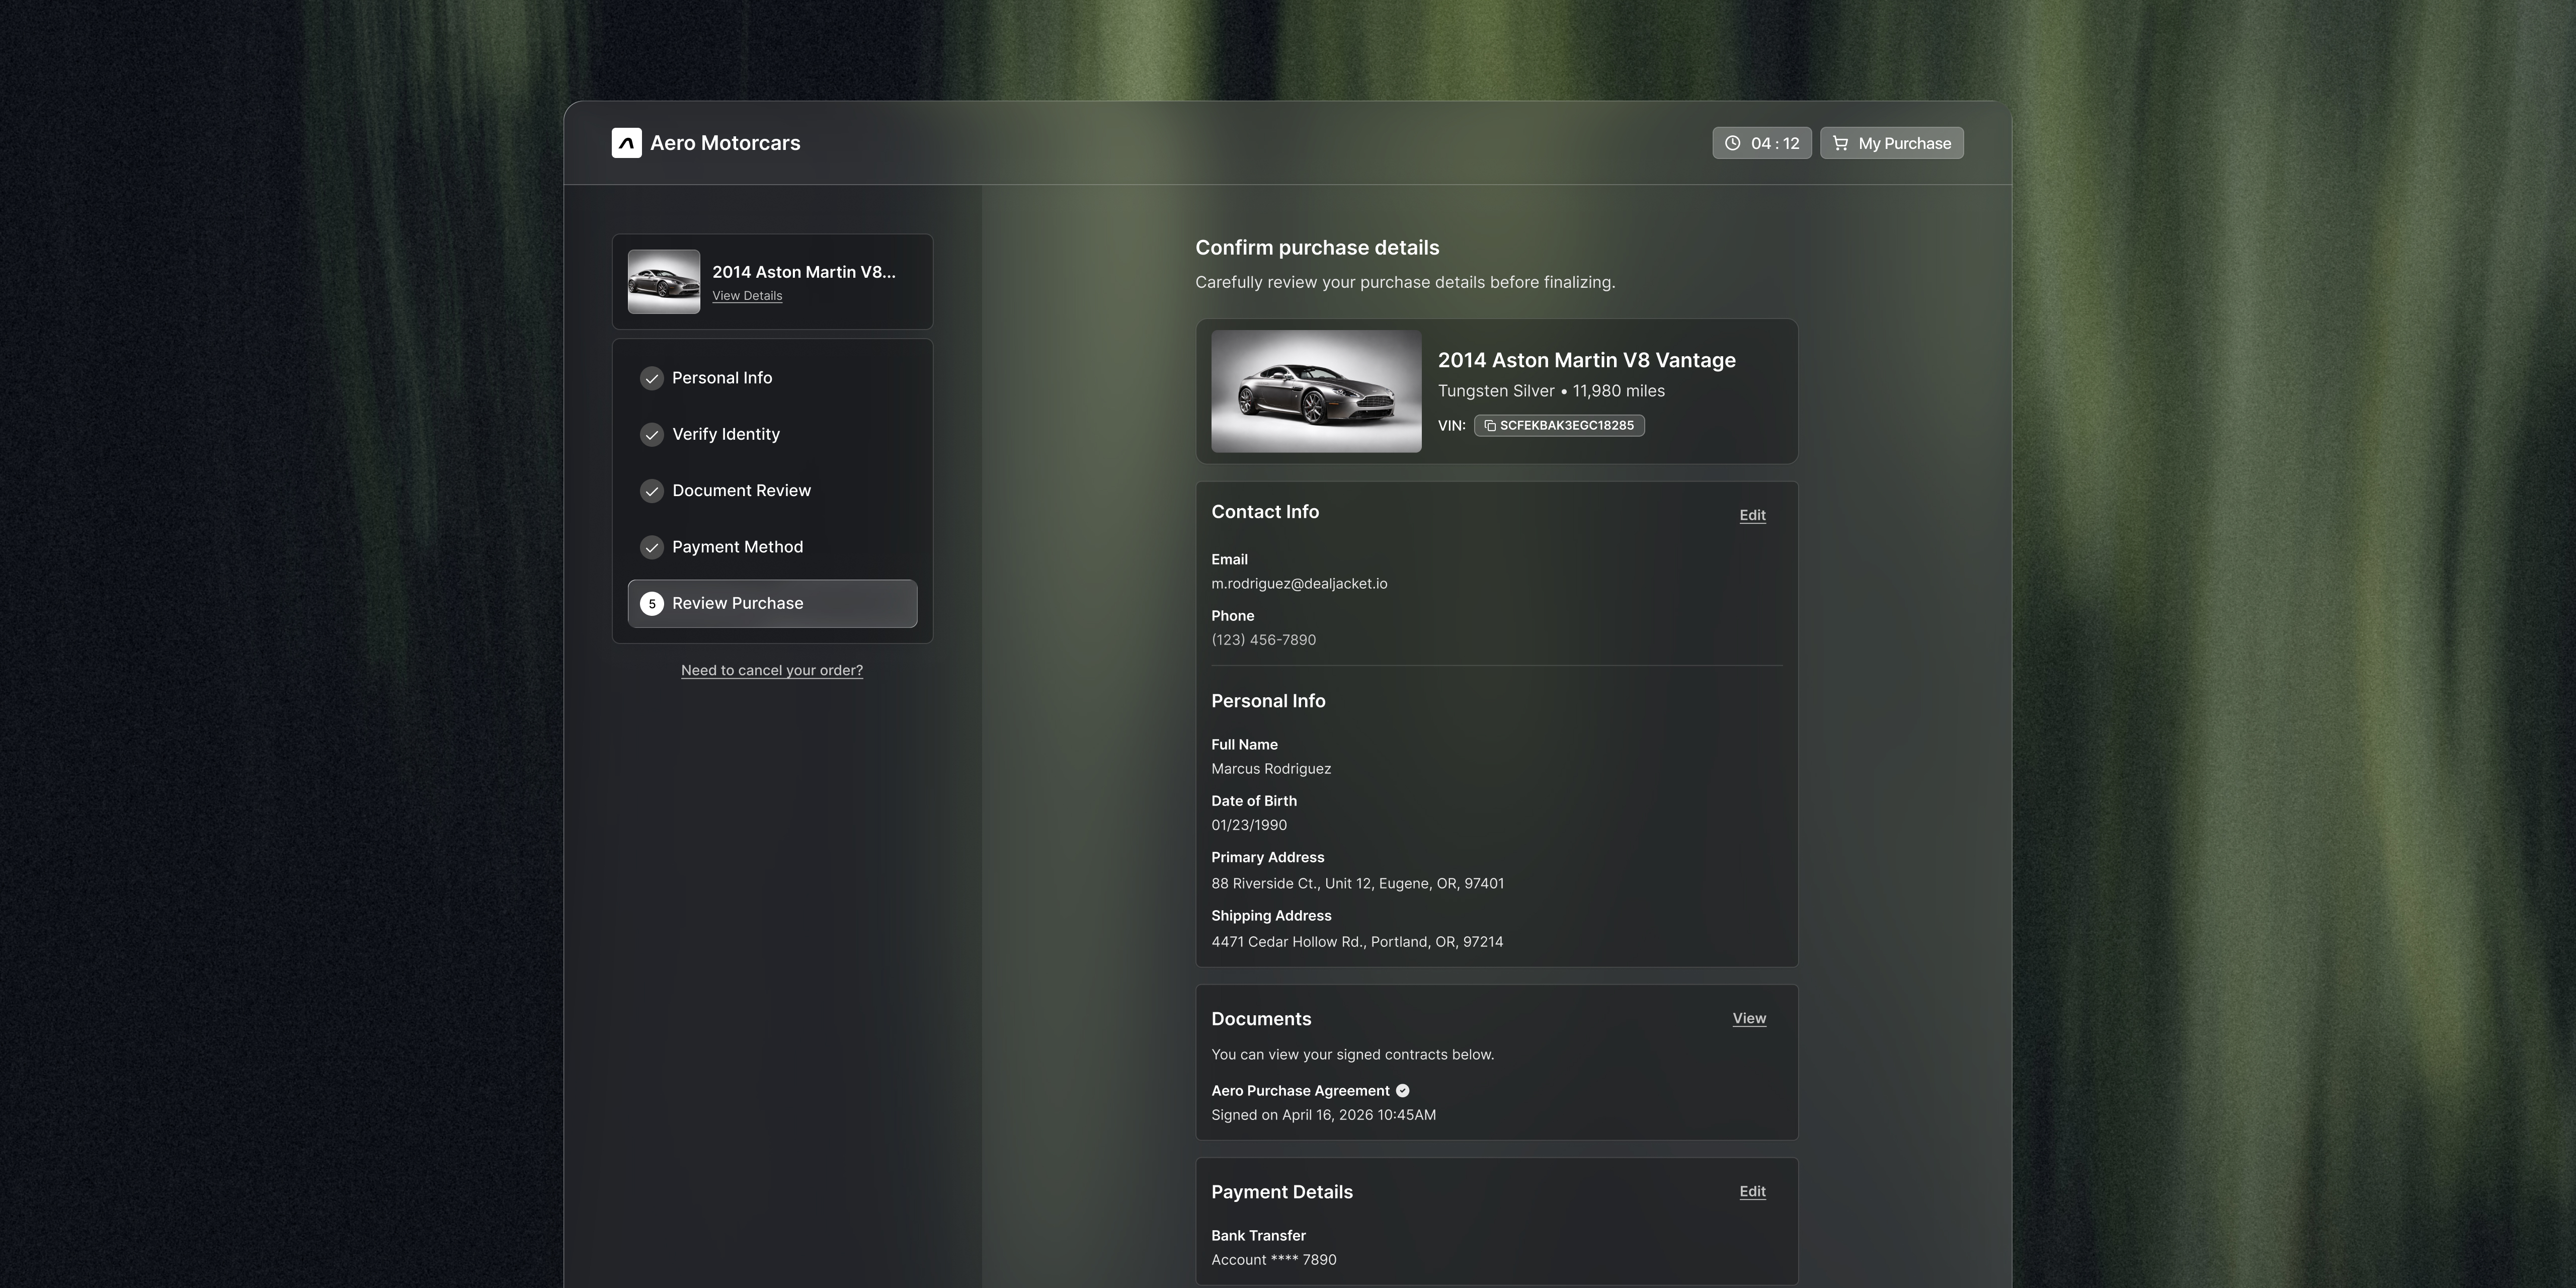Click the email m.rodriguez@dealjacket.io

1299,584
